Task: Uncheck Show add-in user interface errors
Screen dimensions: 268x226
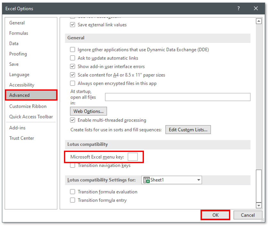Action: 73,66
